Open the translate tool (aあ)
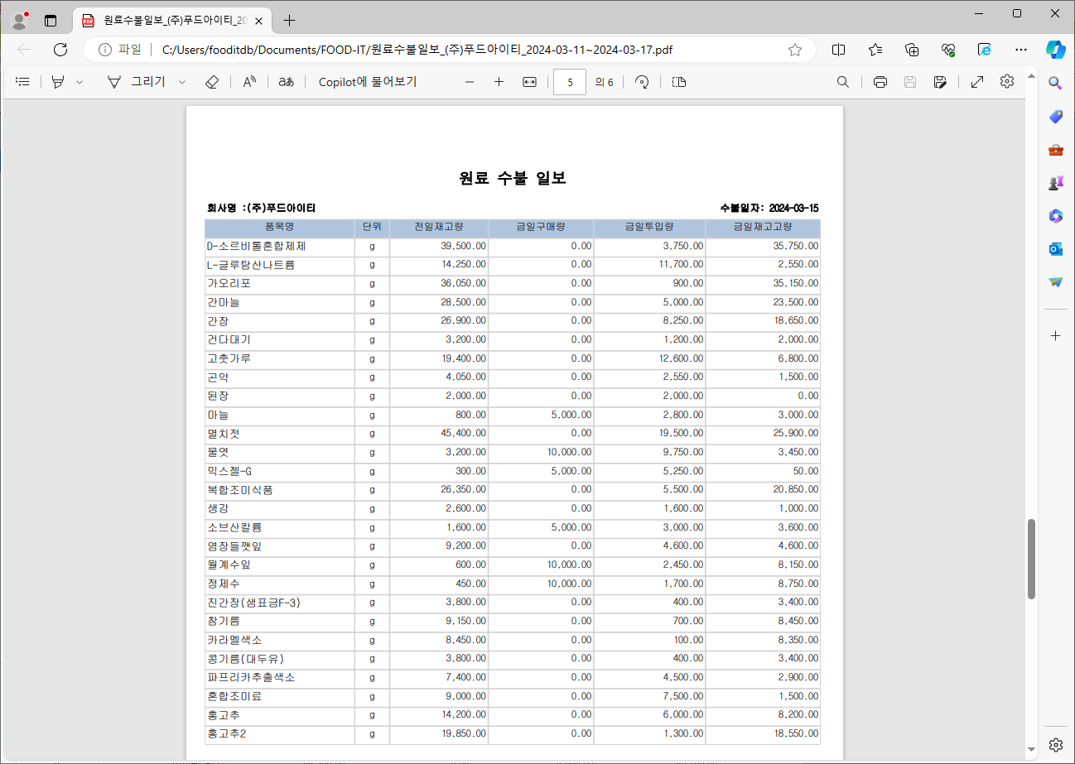1075x764 pixels. [x=286, y=82]
